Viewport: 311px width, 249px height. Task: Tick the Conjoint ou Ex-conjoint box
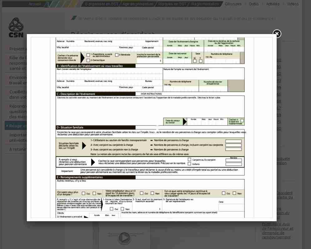[x=190, y=159]
